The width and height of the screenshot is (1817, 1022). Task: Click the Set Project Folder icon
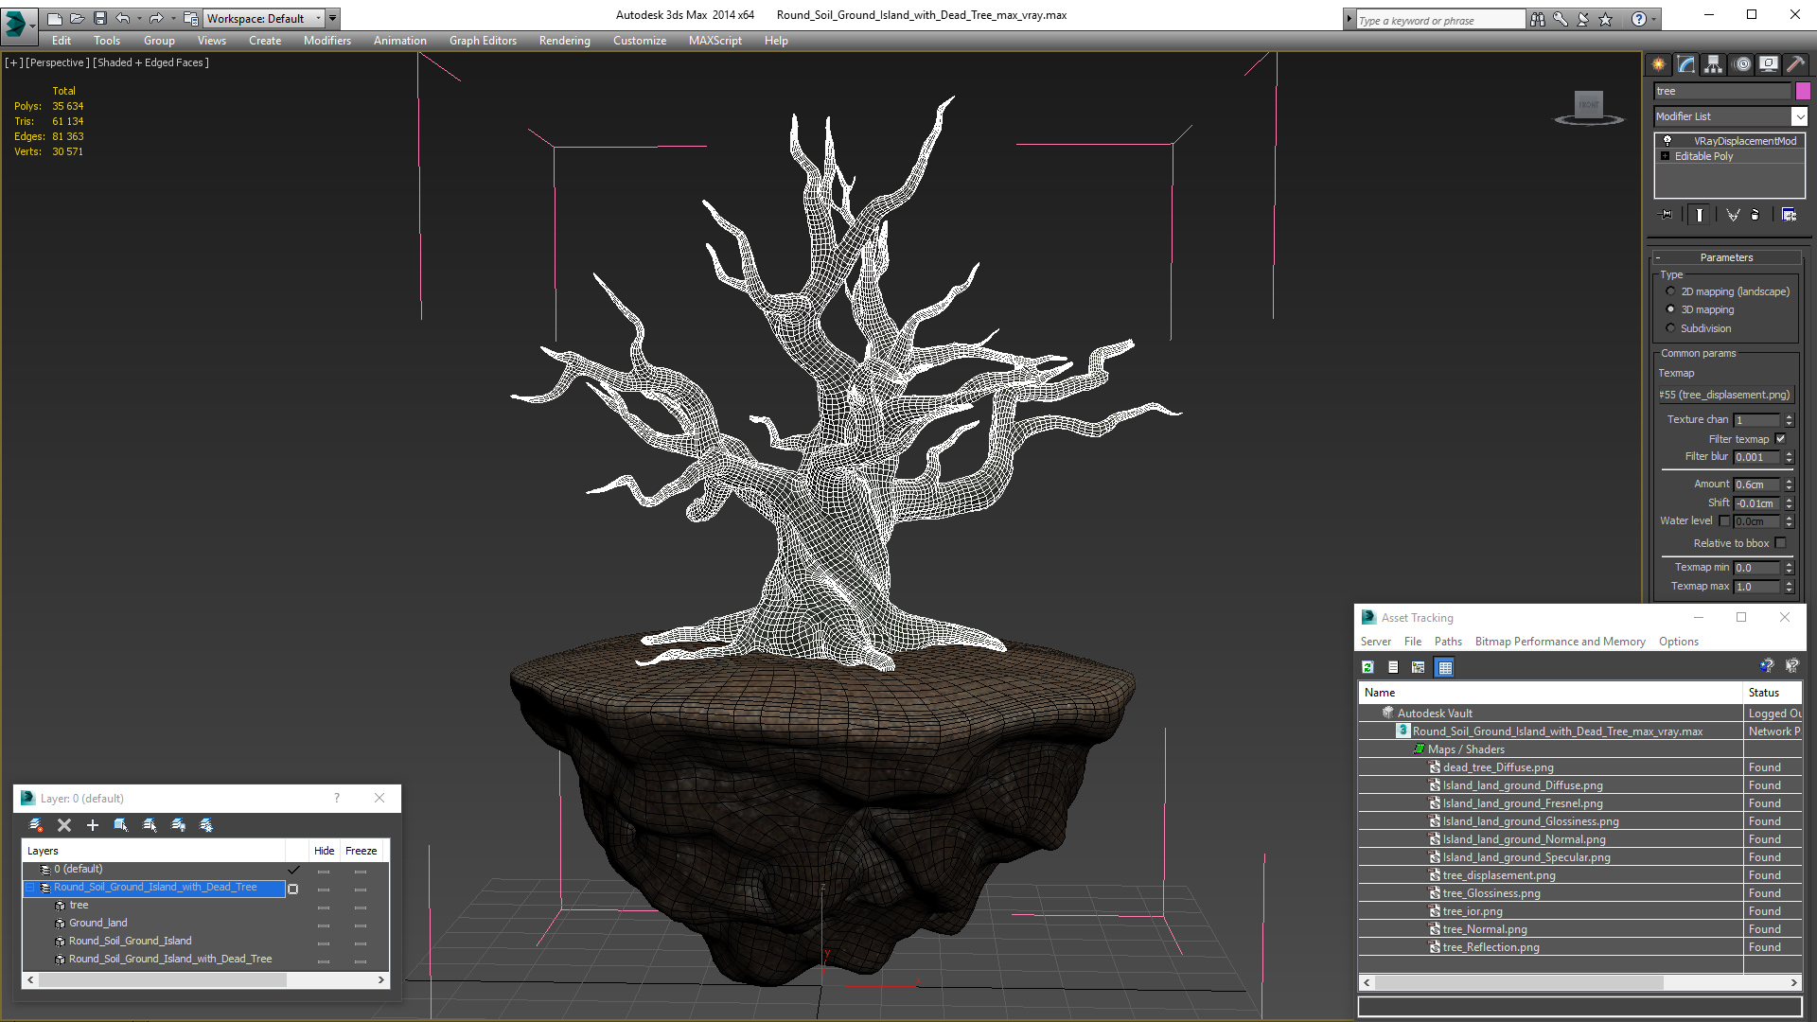(191, 18)
